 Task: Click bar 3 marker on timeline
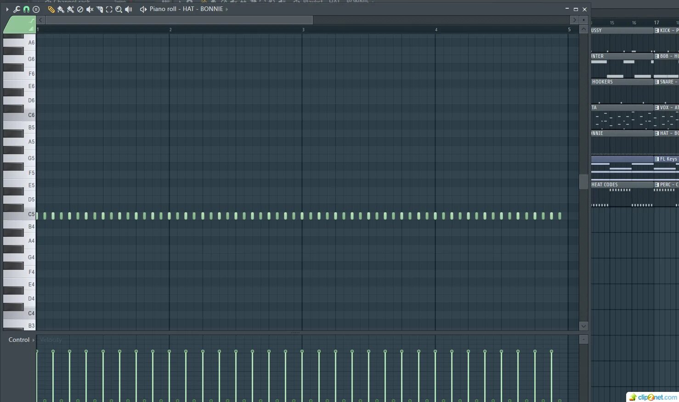[x=303, y=30]
